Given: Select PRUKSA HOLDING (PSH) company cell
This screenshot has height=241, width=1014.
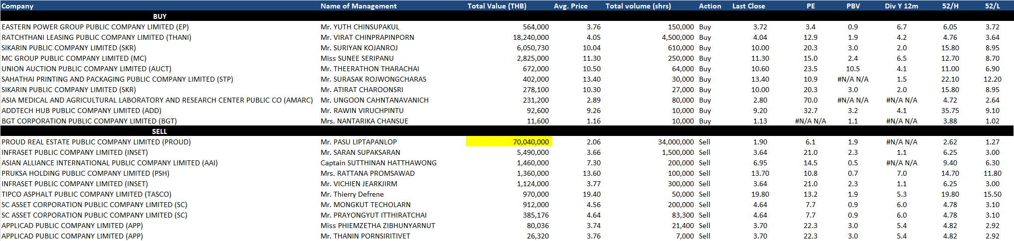Looking at the screenshot, I should coord(85,173).
